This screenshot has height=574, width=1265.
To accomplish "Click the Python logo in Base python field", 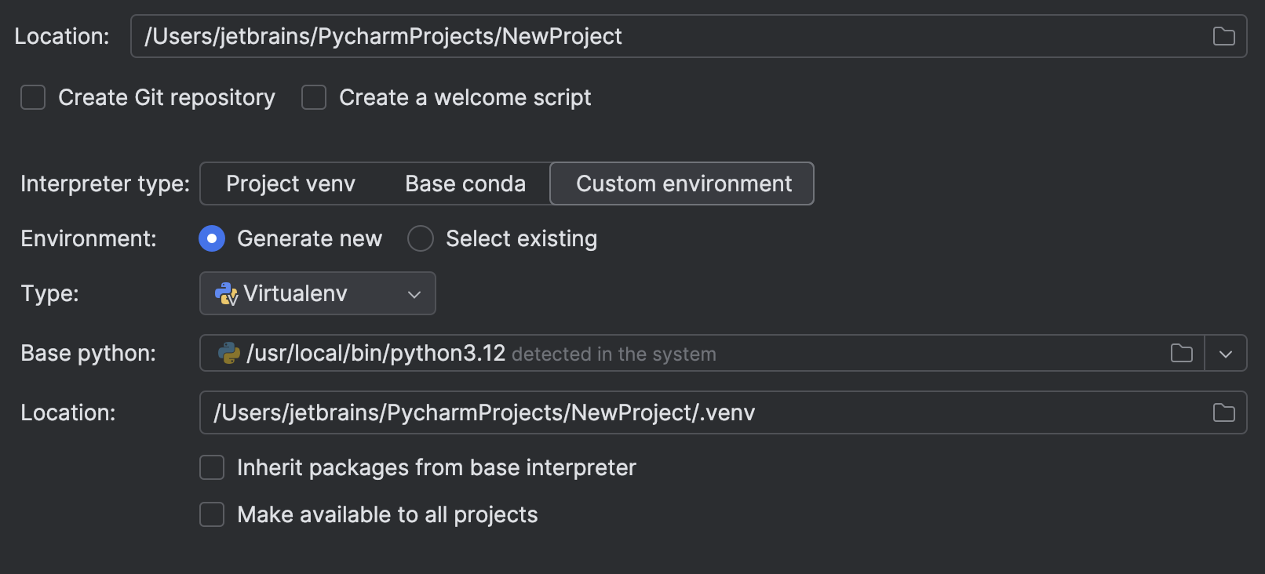I will pos(228,353).
